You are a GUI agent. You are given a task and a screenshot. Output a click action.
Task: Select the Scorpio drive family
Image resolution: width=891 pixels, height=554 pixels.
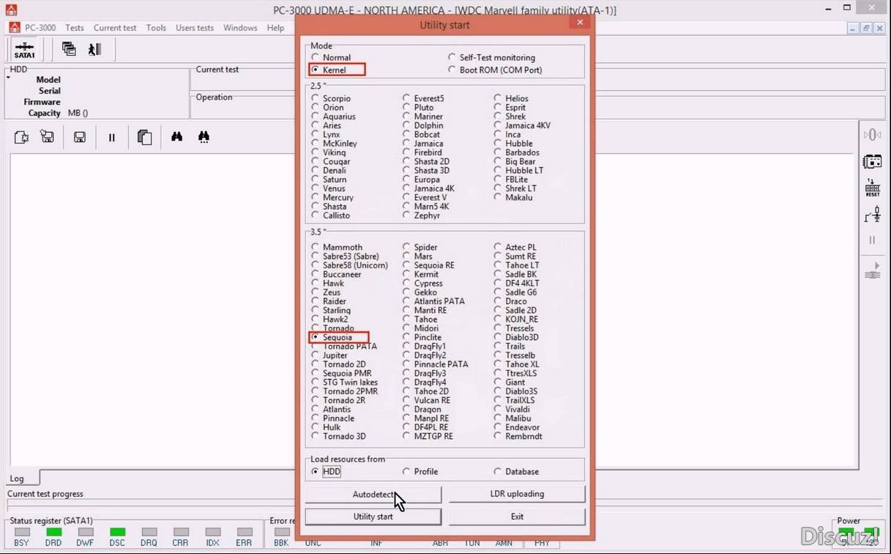click(316, 98)
